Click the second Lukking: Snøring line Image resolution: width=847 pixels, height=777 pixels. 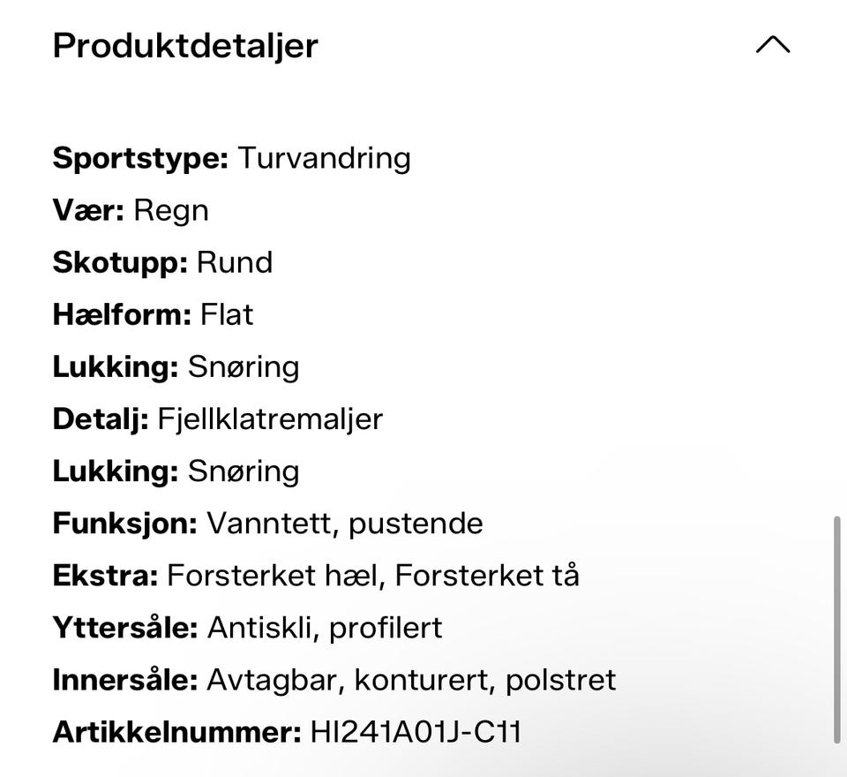pyautogui.click(x=176, y=471)
